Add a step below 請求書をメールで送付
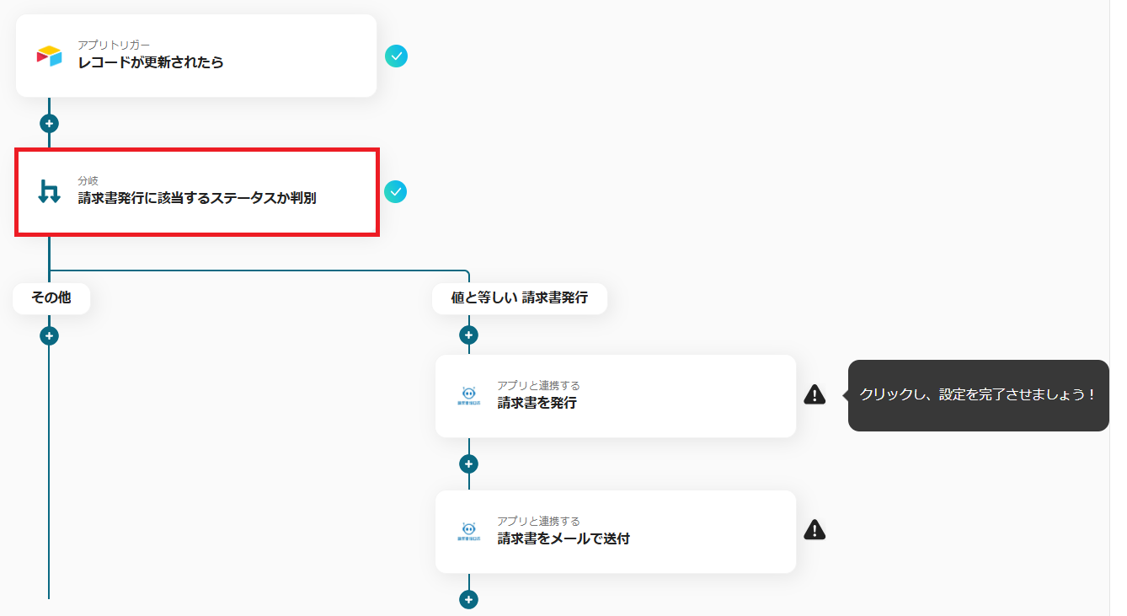 coord(469,600)
